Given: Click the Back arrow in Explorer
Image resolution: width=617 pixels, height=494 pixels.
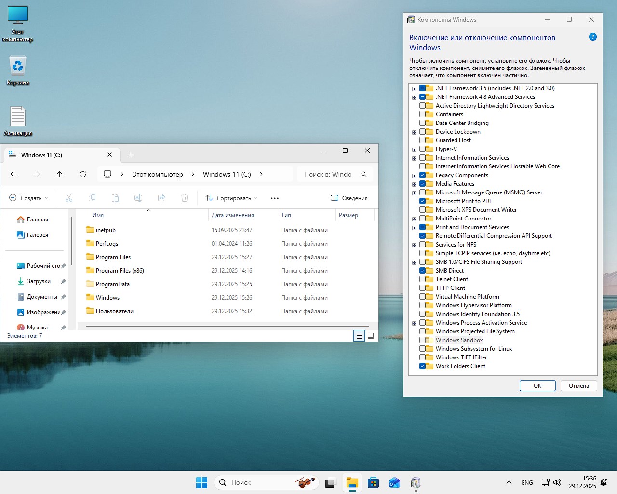Looking at the screenshot, I should (13, 174).
